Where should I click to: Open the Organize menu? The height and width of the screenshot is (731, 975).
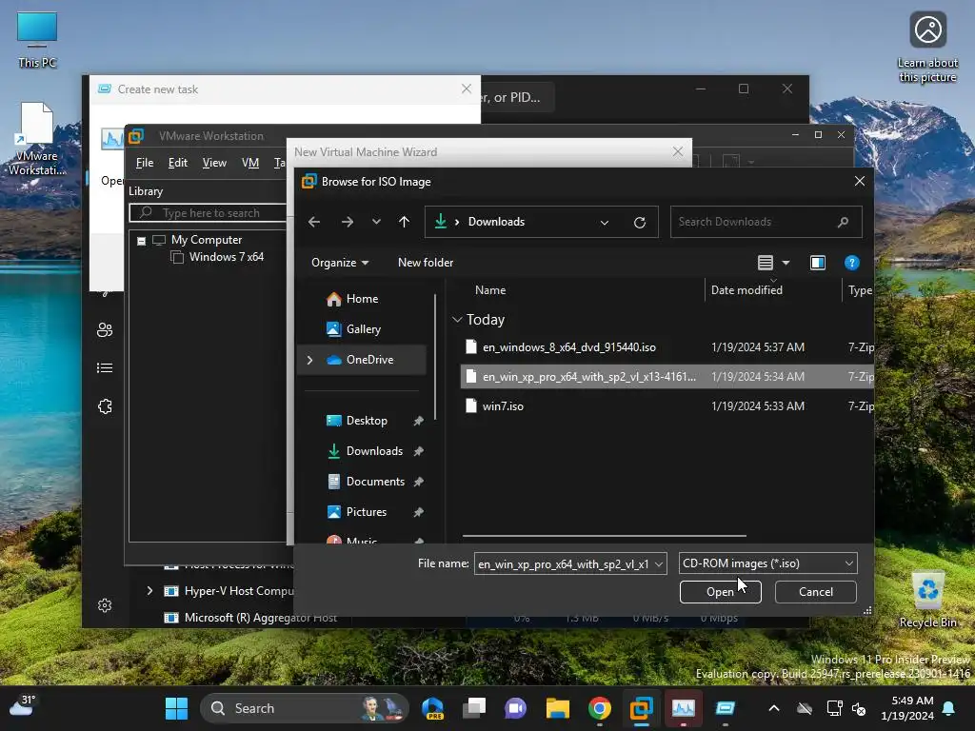click(340, 263)
